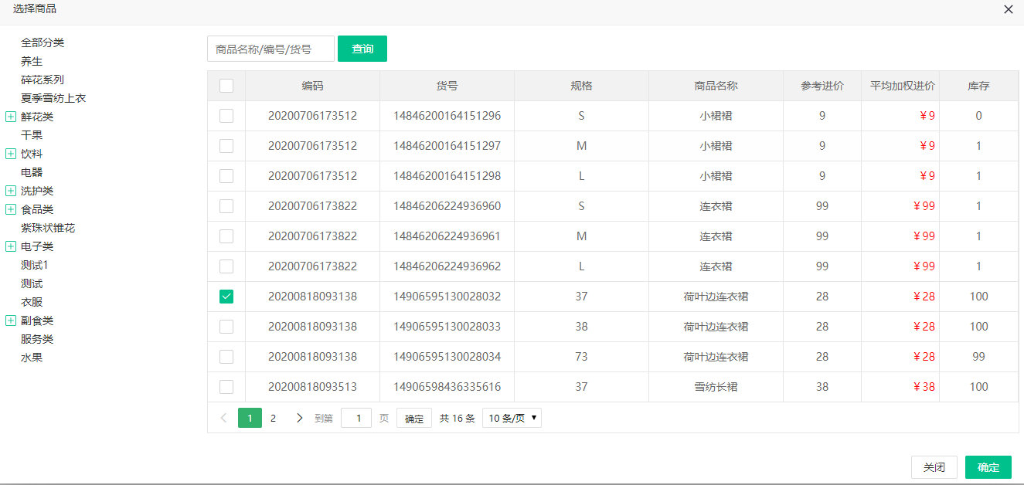Click the previous page arrow icon

pyautogui.click(x=223, y=418)
